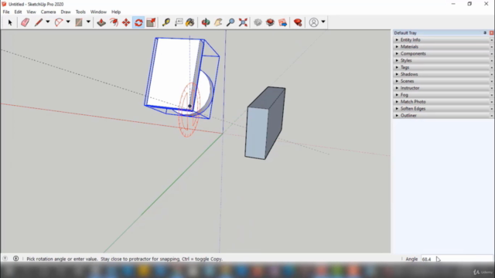Expand the Soften Edges panel
Viewport: 495px width, 278px height.
[x=443, y=108]
